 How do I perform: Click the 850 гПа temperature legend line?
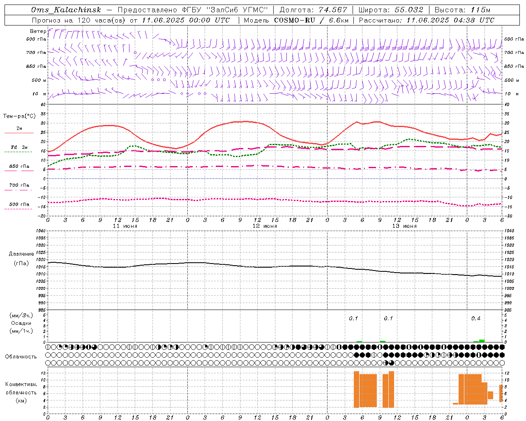point(19,171)
